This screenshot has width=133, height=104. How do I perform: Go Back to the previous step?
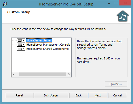pyautogui.click(x=79, y=95)
